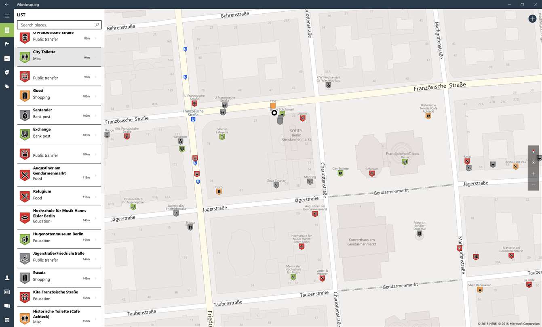The image size is (542, 327).
Task: Open City Toilette in the places list
Action: pos(59,57)
